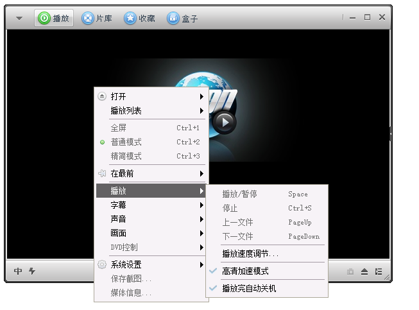419x310 pixels.
Task: Click the 播放列表 menu label
Action: click(126, 110)
